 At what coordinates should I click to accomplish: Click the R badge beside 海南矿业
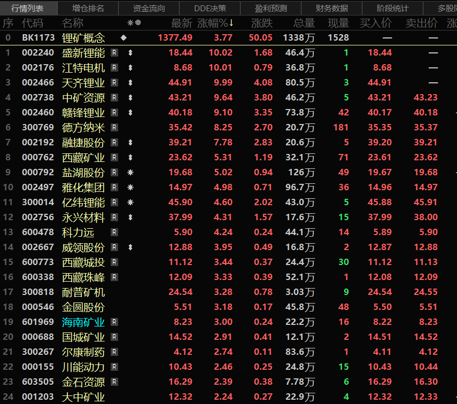(114, 322)
